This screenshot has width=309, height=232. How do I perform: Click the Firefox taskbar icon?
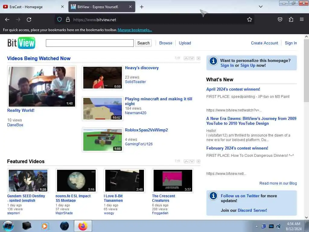(83, 226)
